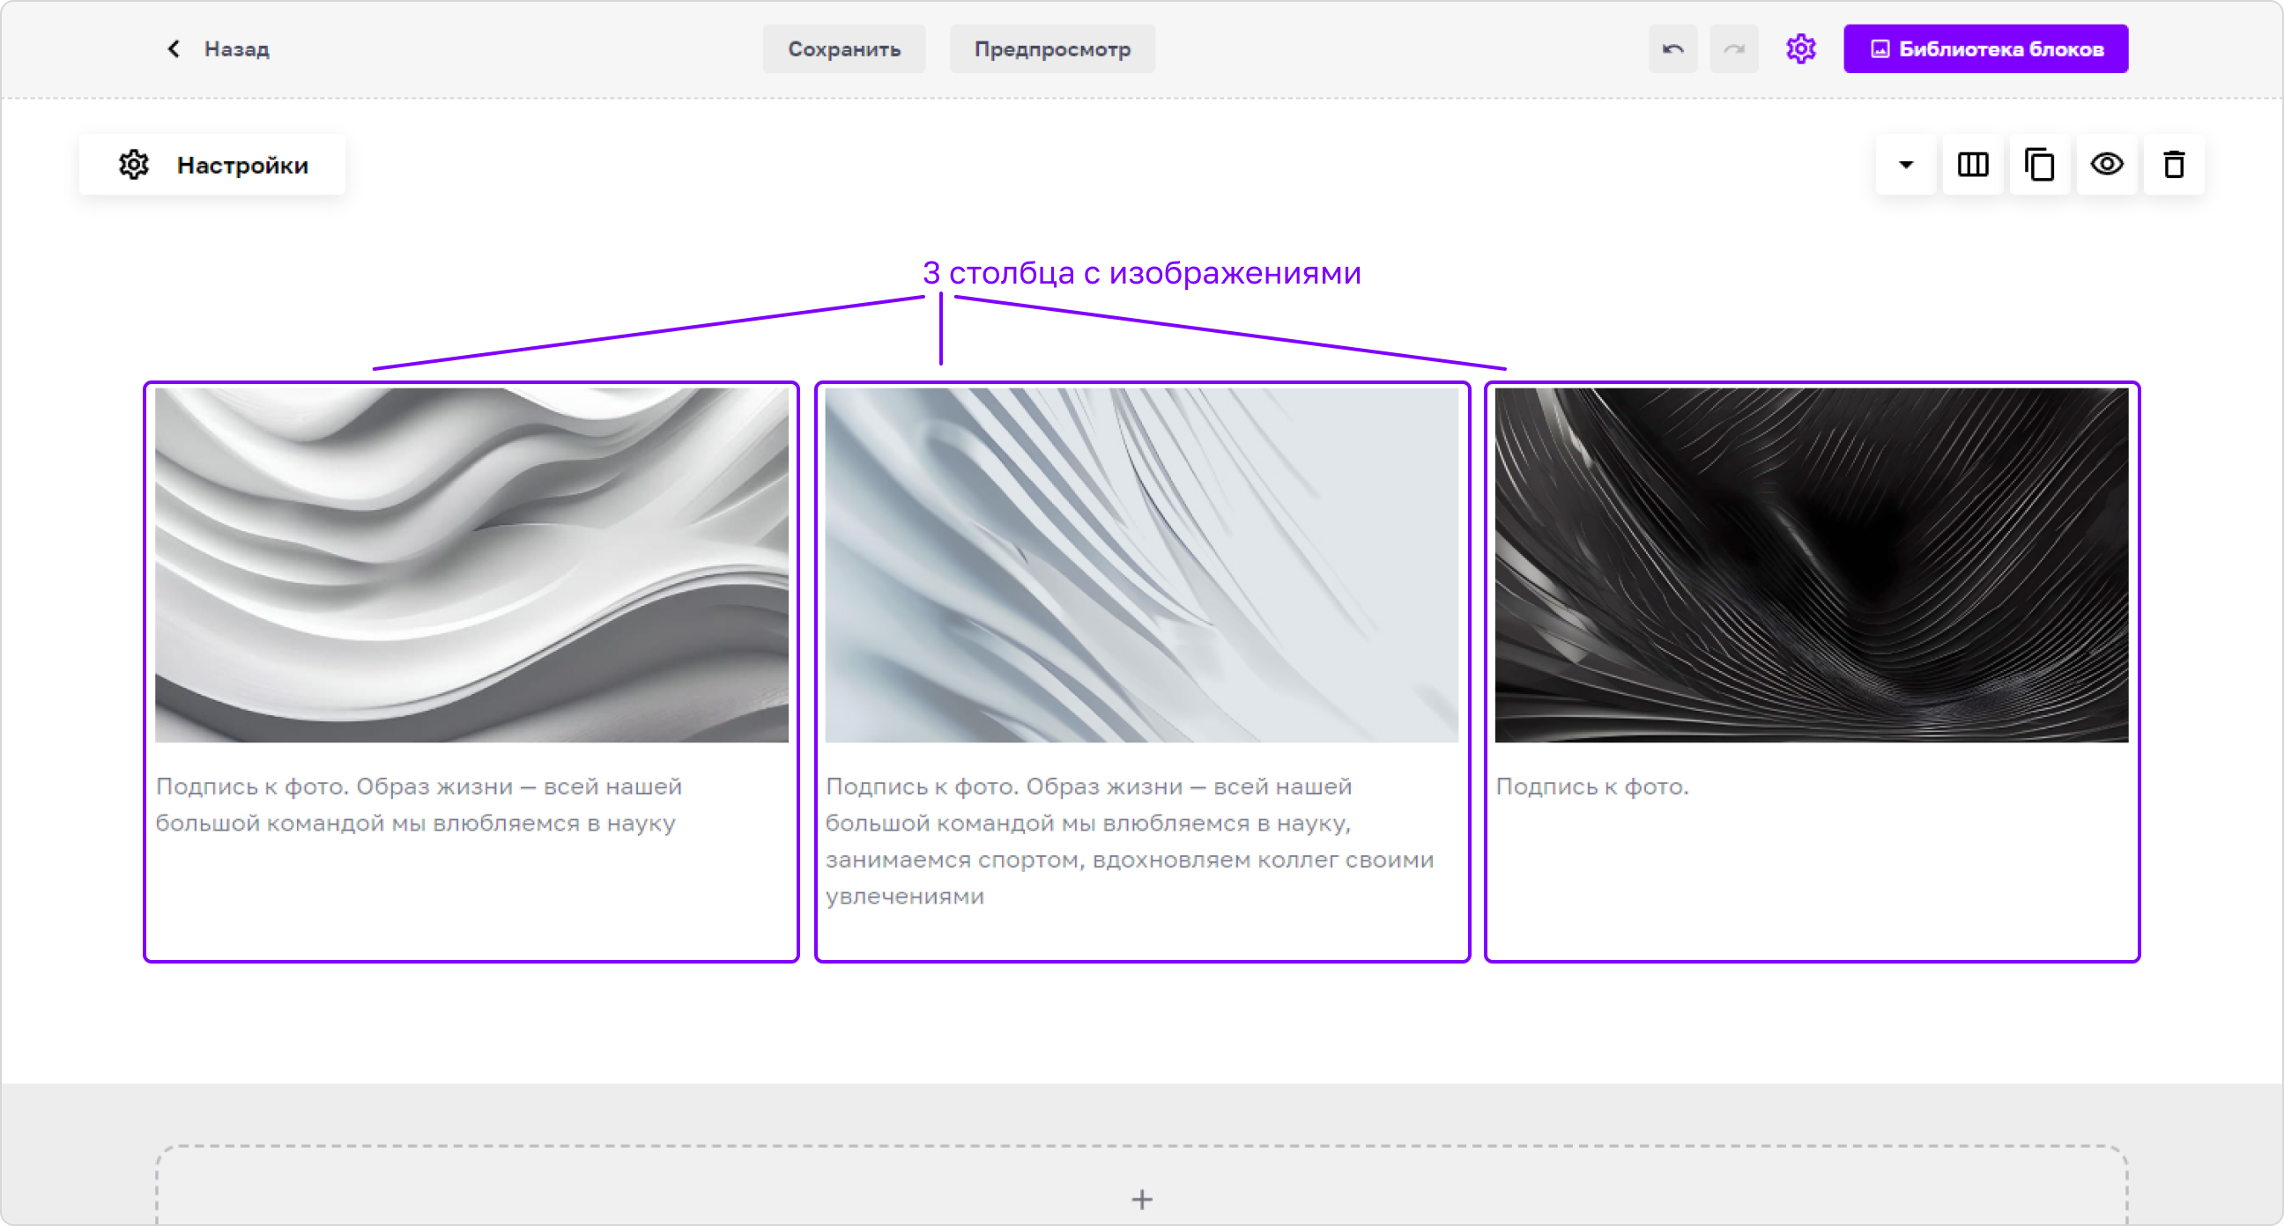The image size is (2284, 1226).
Task: Open Библиотека блоков
Action: coord(1985,48)
